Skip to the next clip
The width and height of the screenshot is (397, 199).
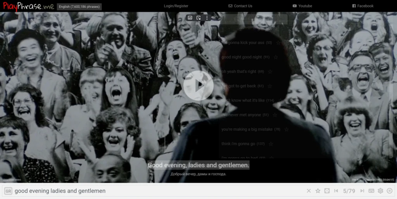pyautogui.click(x=362, y=191)
